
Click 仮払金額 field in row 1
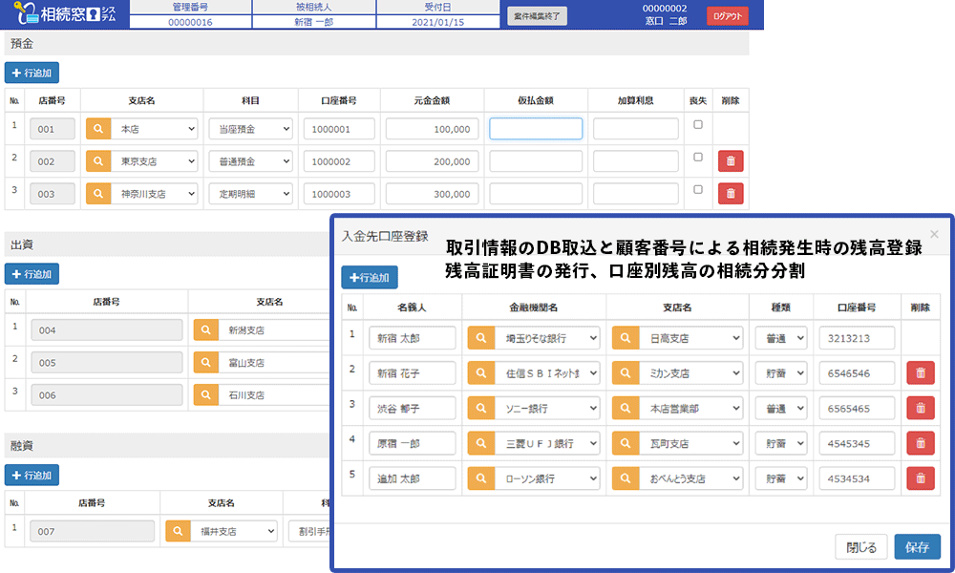coord(536,129)
